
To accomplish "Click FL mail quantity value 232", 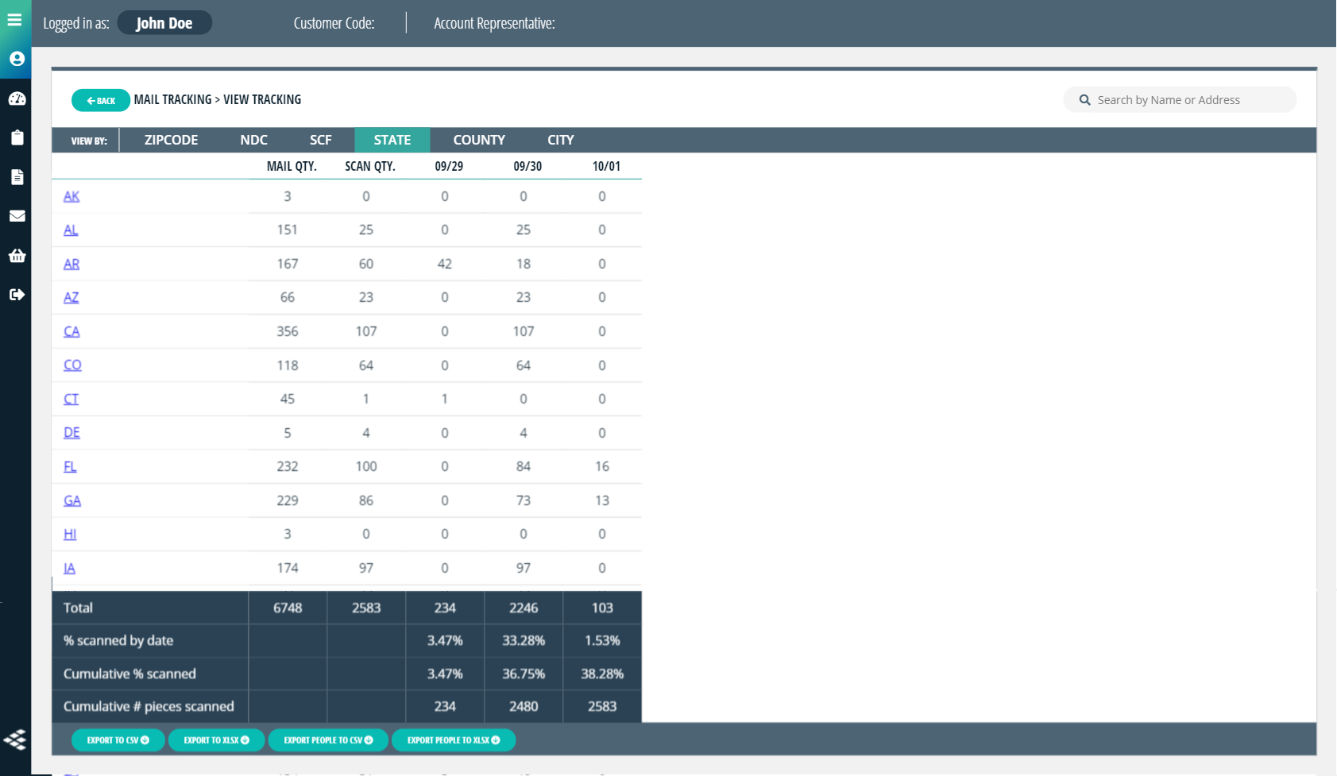I will click(288, 466).
